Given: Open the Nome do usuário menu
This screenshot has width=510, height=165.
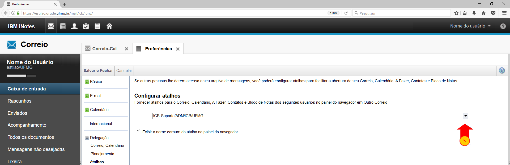Looking at the screenshot, I should [x=470, y=26].
